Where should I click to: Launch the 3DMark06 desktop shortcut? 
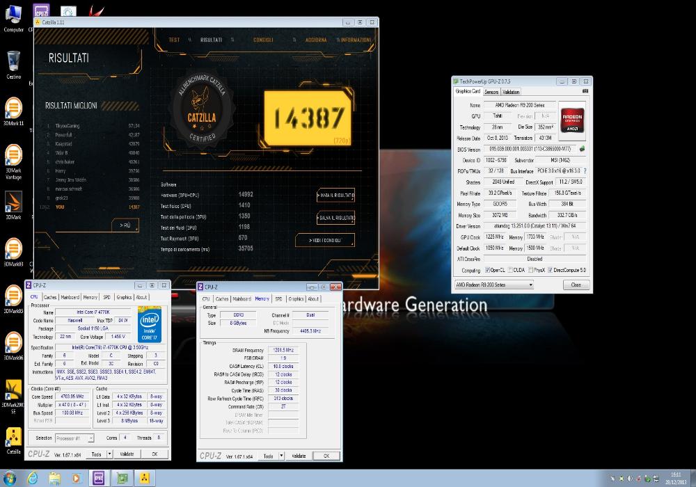(13, 346)
